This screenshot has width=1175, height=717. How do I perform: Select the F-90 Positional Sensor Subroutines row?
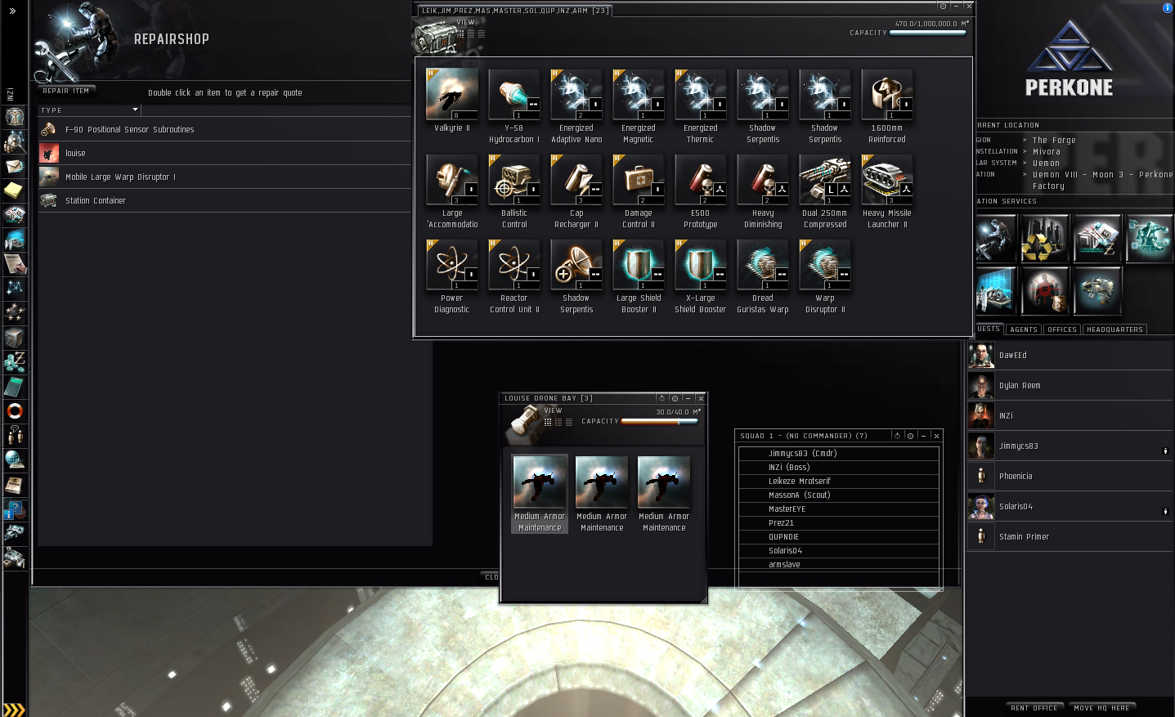pyautogui.click(x=225, y=129)
